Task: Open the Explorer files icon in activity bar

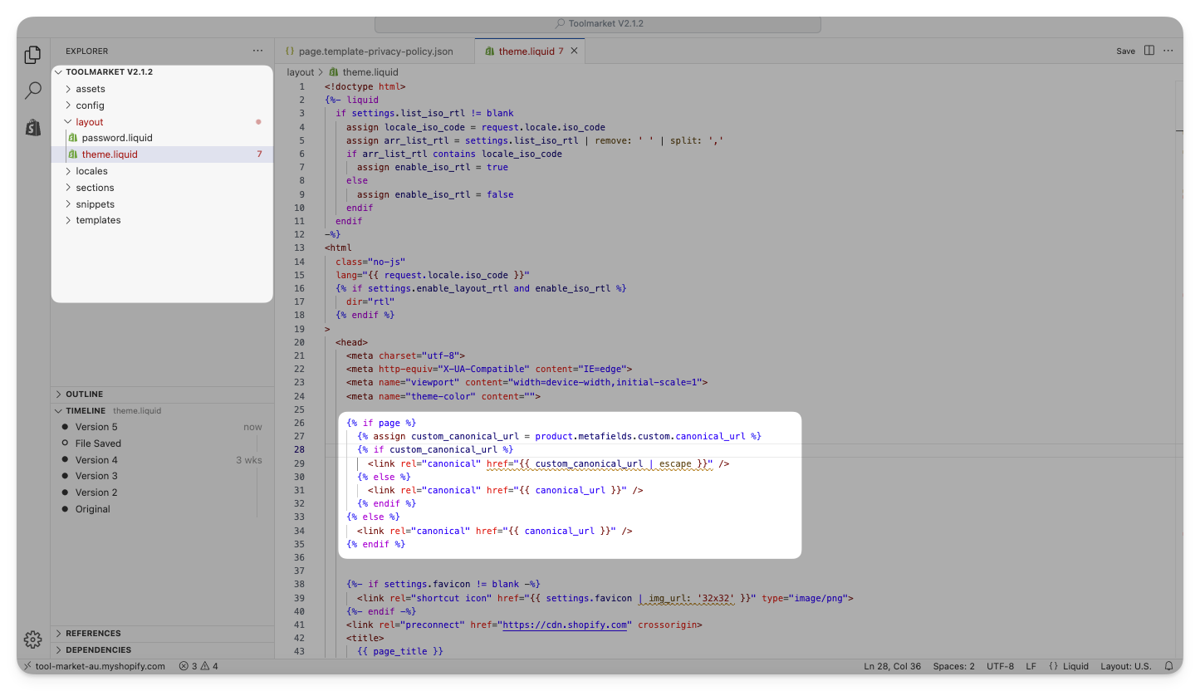Action: (32, 55)
